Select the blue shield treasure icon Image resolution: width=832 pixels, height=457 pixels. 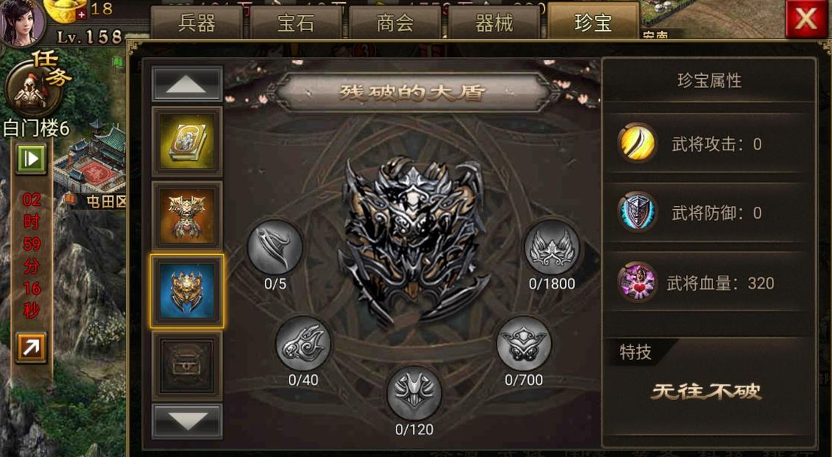pos(187,291)
